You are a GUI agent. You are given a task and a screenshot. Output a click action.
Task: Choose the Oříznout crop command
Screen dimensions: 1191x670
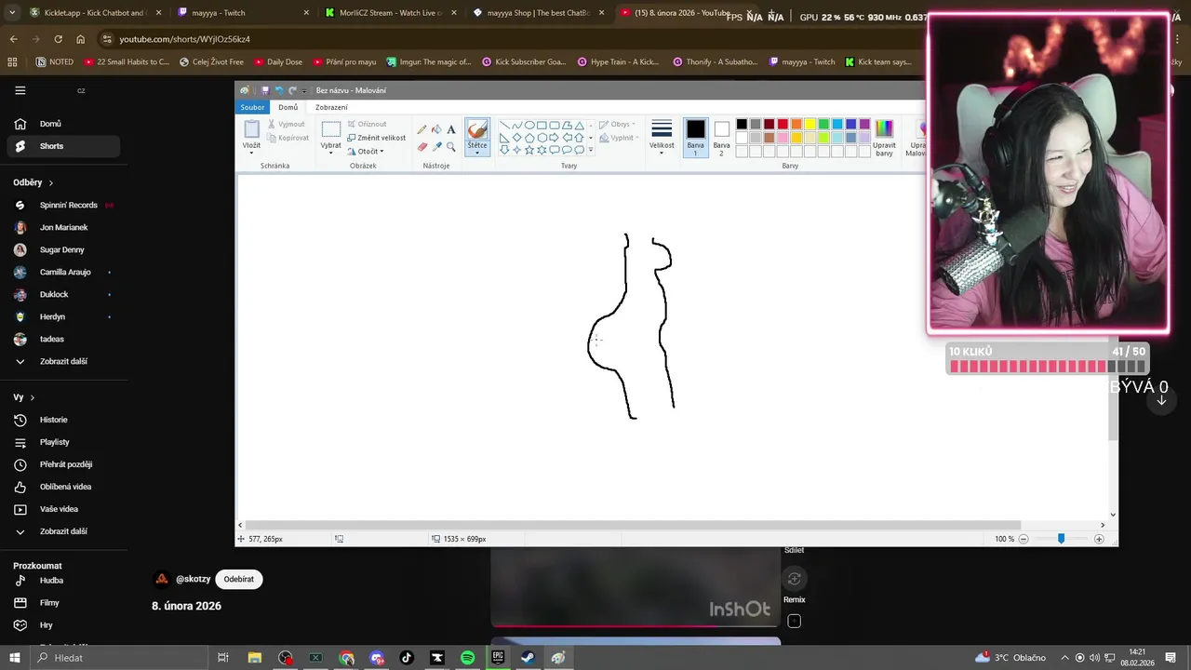tap(367, 124)
